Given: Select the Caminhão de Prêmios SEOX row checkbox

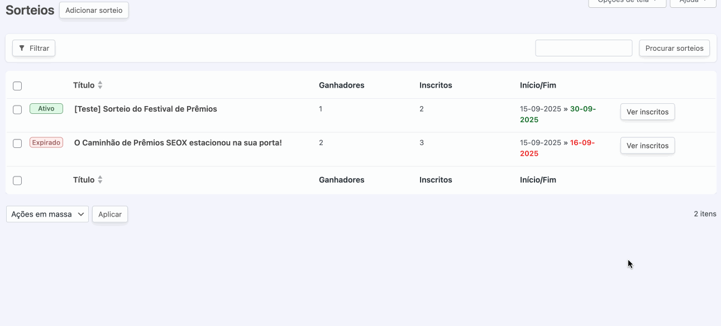Looking at the screenshot, I should click(17, 143).
